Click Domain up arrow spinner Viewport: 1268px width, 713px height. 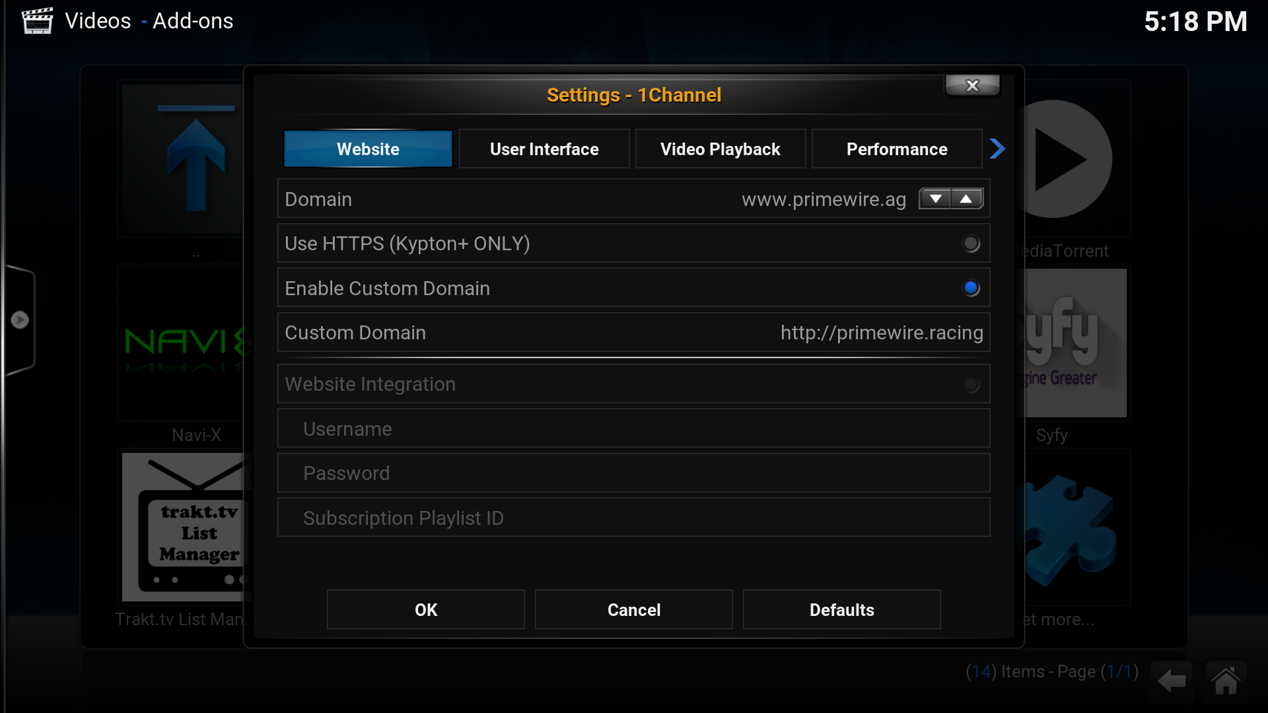(966, 199)
